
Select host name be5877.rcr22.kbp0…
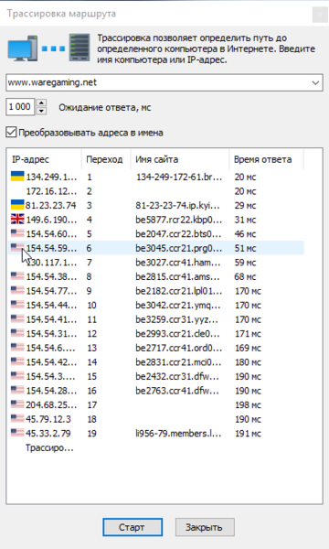[178, 220]
